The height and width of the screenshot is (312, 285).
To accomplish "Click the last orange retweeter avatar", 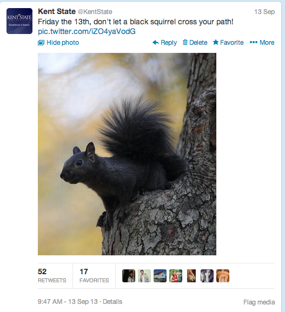I will point(223,276).
